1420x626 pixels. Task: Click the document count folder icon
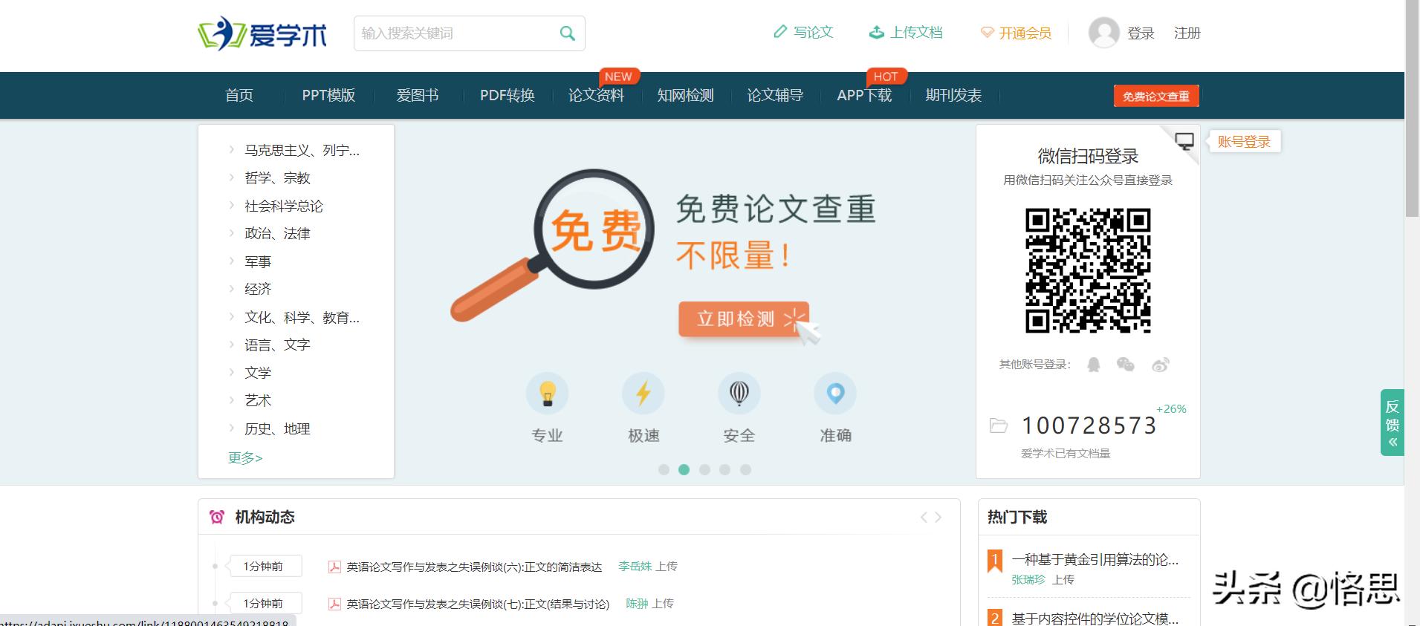(999, 426)
